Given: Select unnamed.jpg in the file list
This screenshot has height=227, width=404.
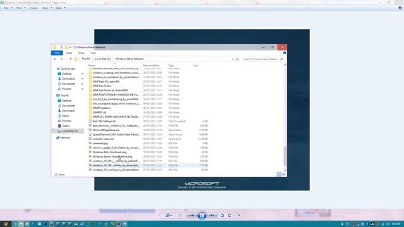Looking at the screenshot, I should coord(100,143).
